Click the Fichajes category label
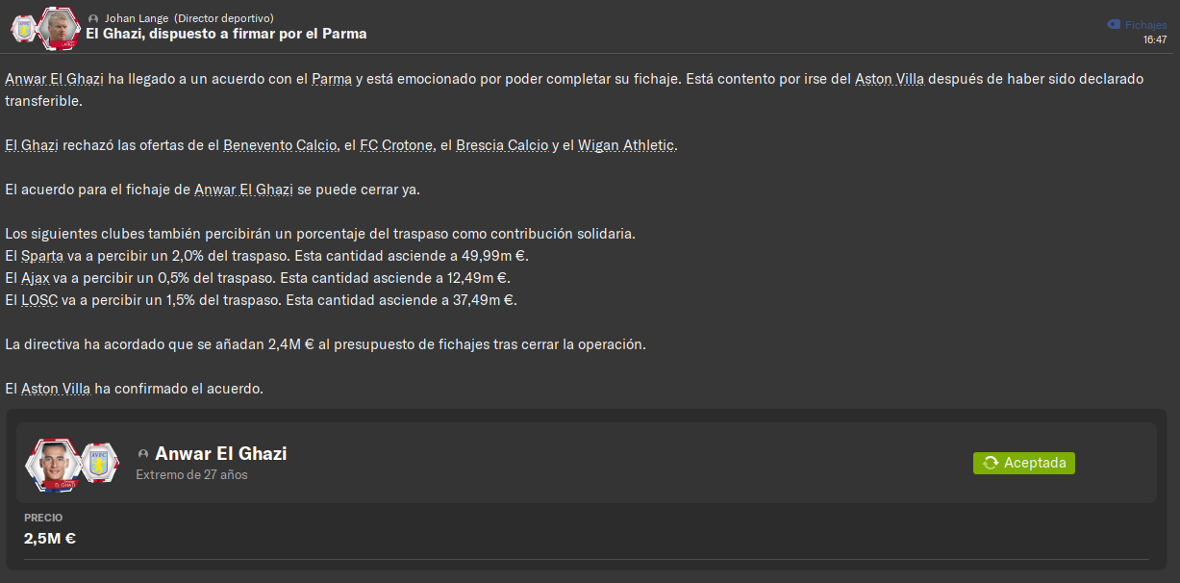The height and width of the screenshot is (583, 1180). coord(1145,25)
